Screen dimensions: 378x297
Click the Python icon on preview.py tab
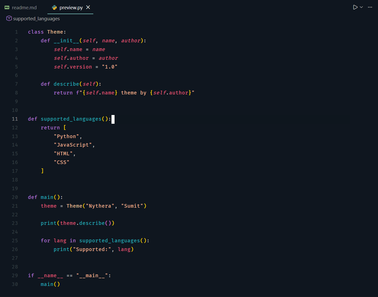tap(54, 7)
